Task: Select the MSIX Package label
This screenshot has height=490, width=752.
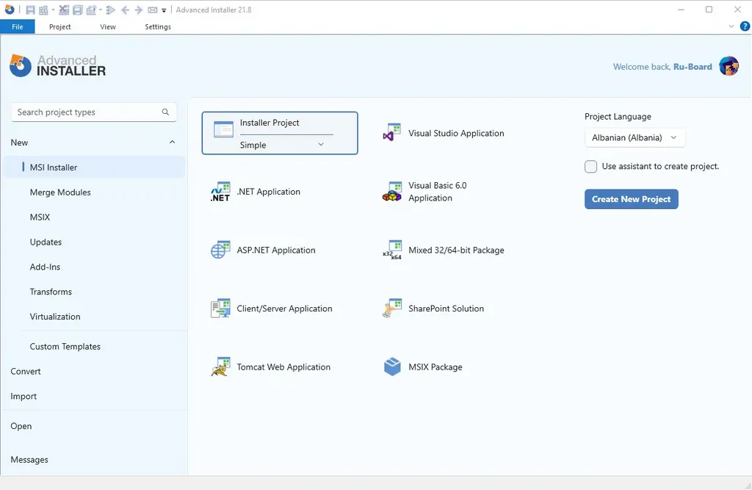Action: click(435, 367)
